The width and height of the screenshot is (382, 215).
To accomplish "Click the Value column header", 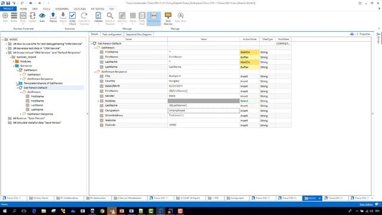I will [x=204, y=39].
